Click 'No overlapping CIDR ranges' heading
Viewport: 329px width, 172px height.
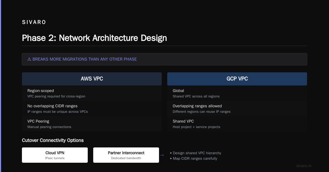pyautogui.click(x=52, y=106)
